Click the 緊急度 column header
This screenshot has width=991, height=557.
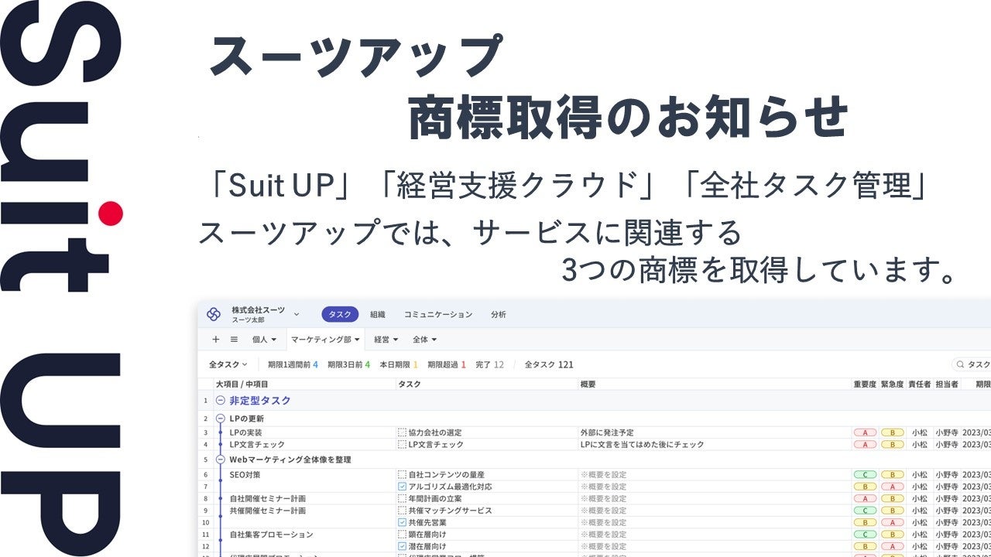tap(892, 384)
